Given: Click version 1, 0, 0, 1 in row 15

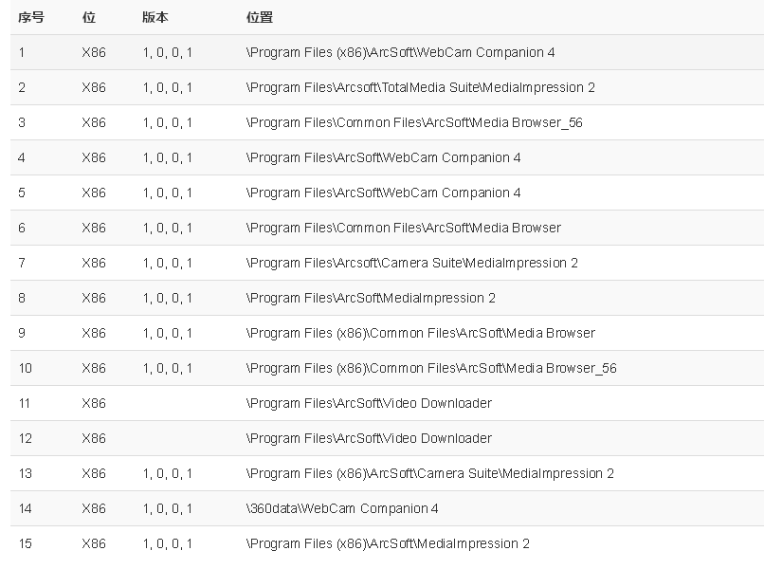Looking at the screenshot, I should tap(168, 543).
